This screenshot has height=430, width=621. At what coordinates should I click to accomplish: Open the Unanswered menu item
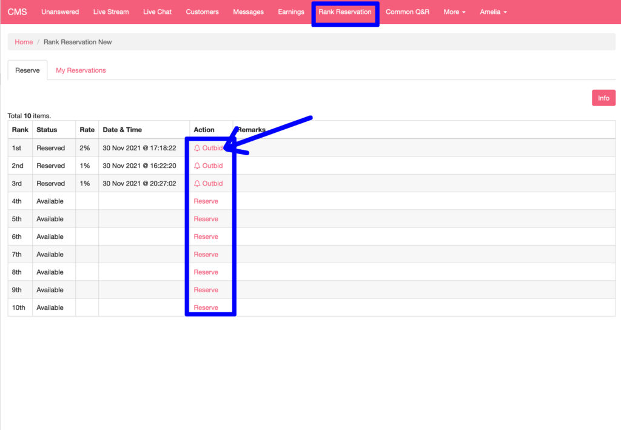click(60, 12)
